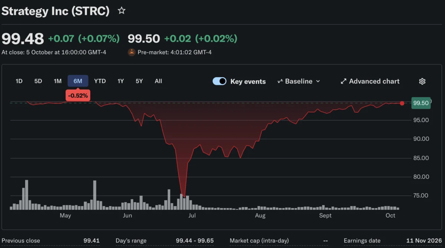
Task: Click the +0.07 (+0.07%) change value
Action: coord(84,39)
